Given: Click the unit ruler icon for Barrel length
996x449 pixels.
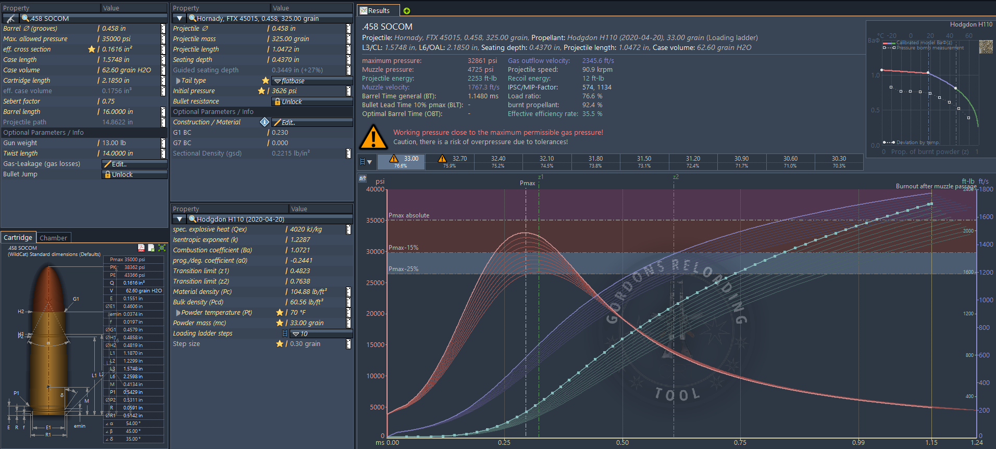Looking at the screenshot, I should tap(163, 112).
